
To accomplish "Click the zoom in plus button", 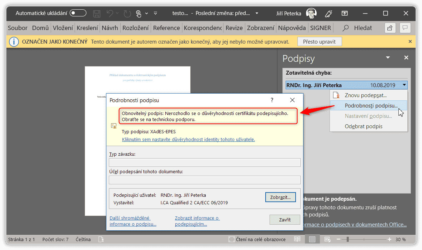I will coord(390,239).
